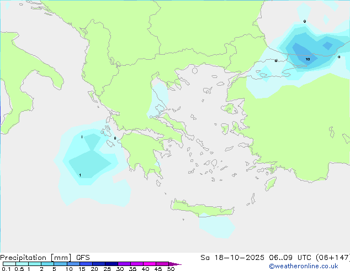Click the '06..09 UTC' time range text

click(290, 258)
